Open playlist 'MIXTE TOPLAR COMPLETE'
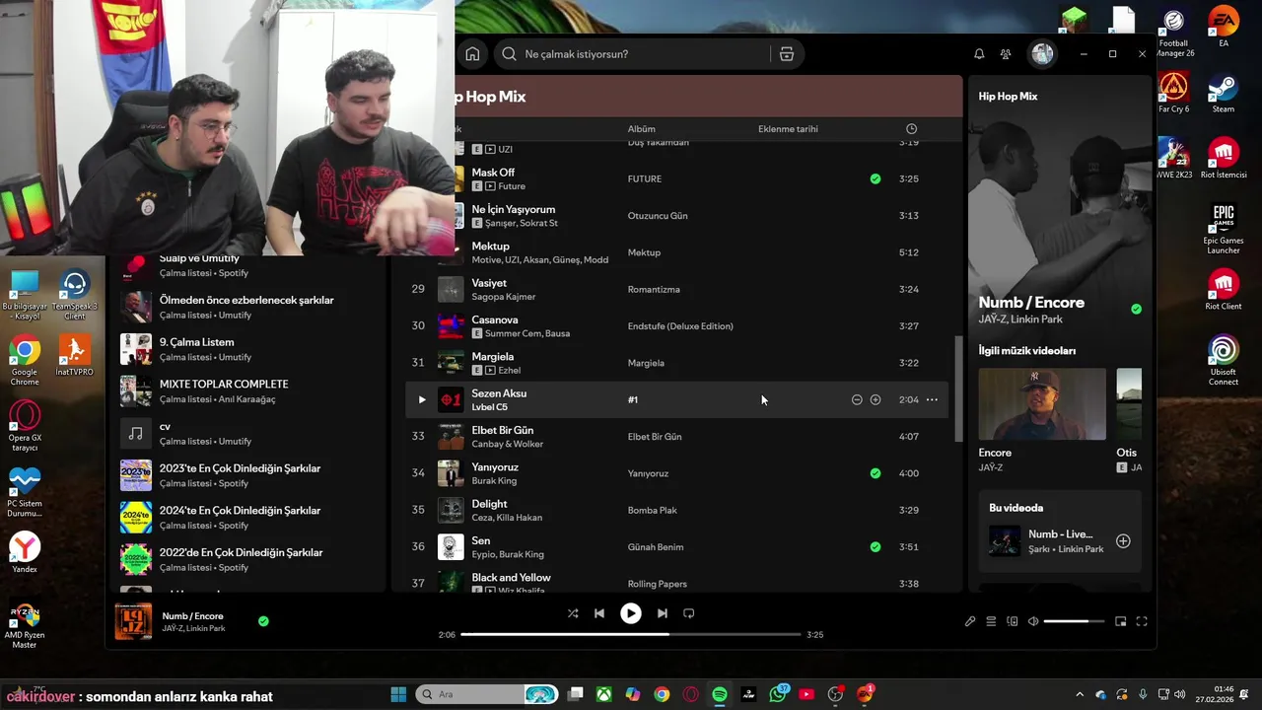 click(x=246, y=390)
